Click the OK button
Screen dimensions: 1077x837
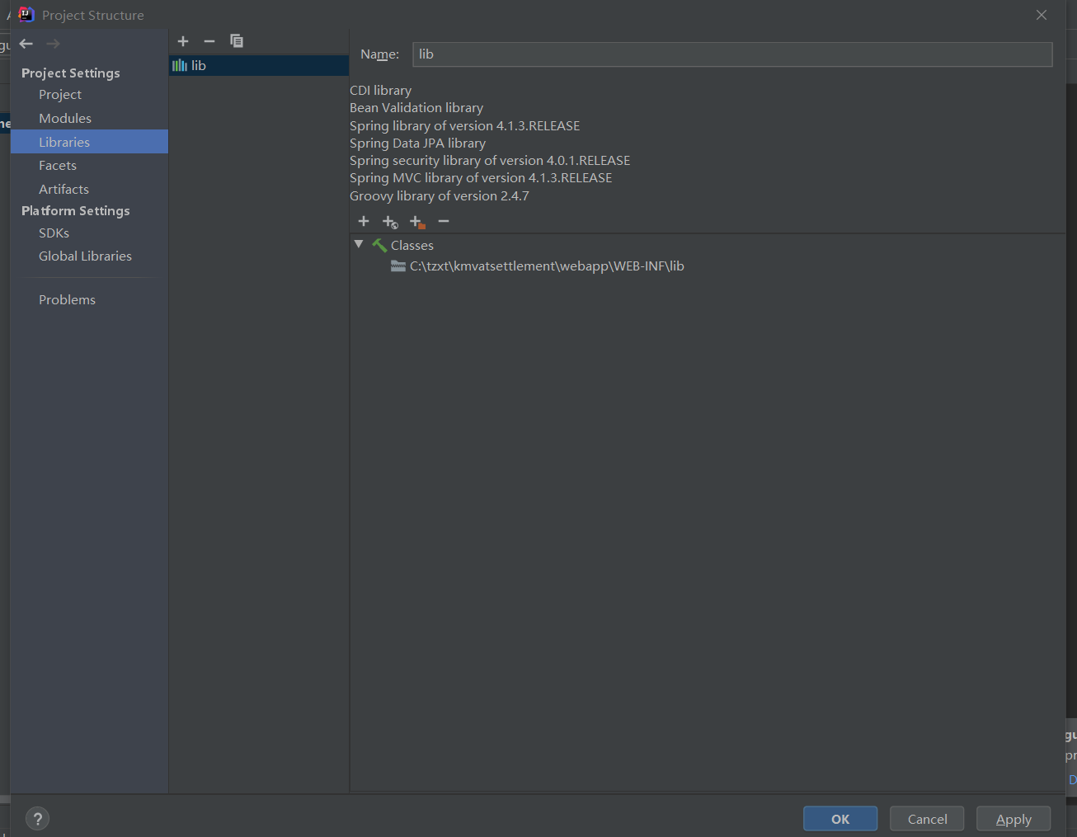[x=840, y=819]
